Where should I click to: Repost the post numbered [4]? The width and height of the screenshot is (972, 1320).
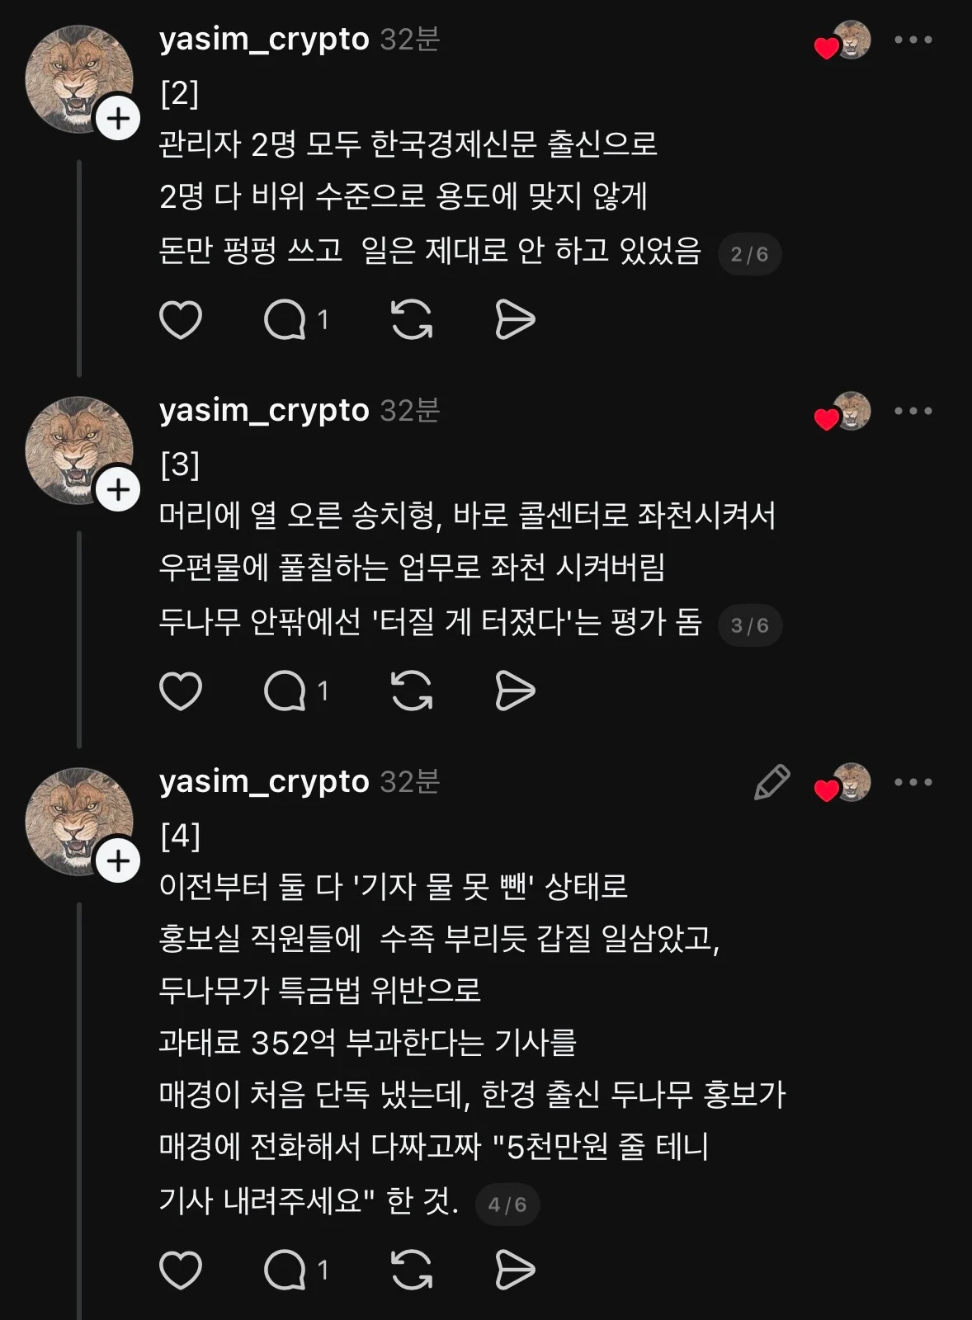pyautogui.click(x=411, y=1270)
